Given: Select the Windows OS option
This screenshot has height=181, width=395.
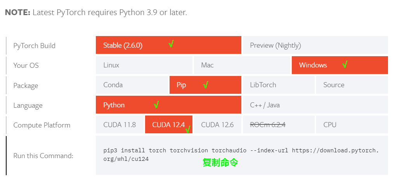Looking at the screenshot, I should (340, 65).
